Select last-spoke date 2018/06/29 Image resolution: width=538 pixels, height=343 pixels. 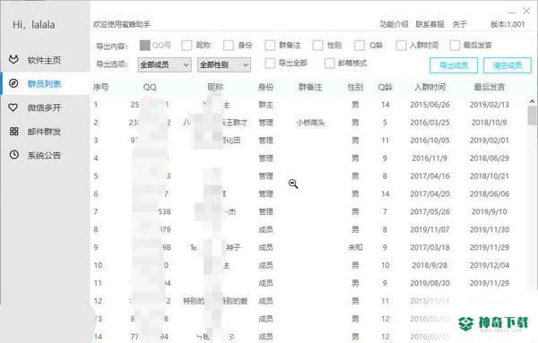pyautogui.click(x=490, y=158)
